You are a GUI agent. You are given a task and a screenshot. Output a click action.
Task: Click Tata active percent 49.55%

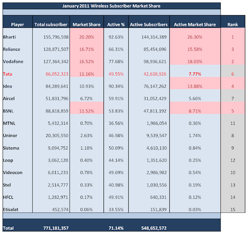[116, 74]
